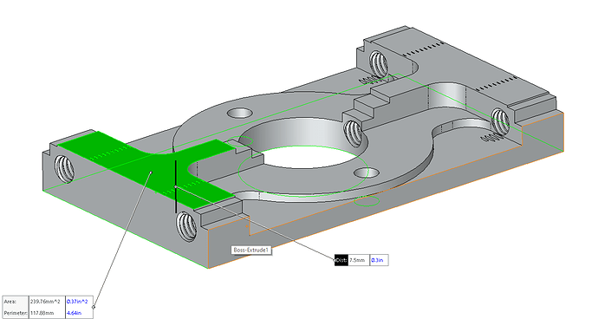Screen dimensions: 598x319
Task: Click the Boss-Extrude1 feature tooltip
Action: click(251, 251)
